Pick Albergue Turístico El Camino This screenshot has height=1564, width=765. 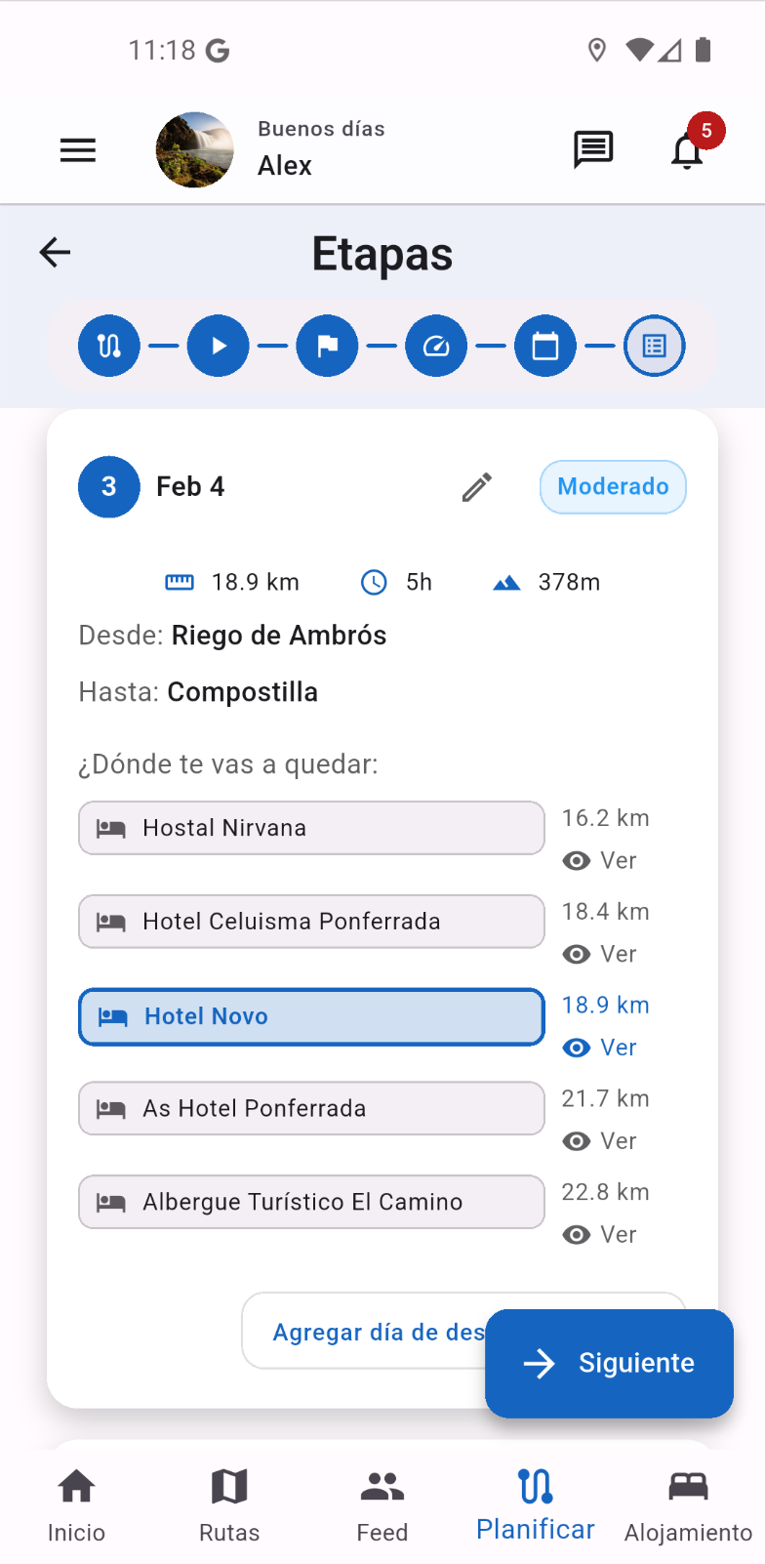(311, 1202)
